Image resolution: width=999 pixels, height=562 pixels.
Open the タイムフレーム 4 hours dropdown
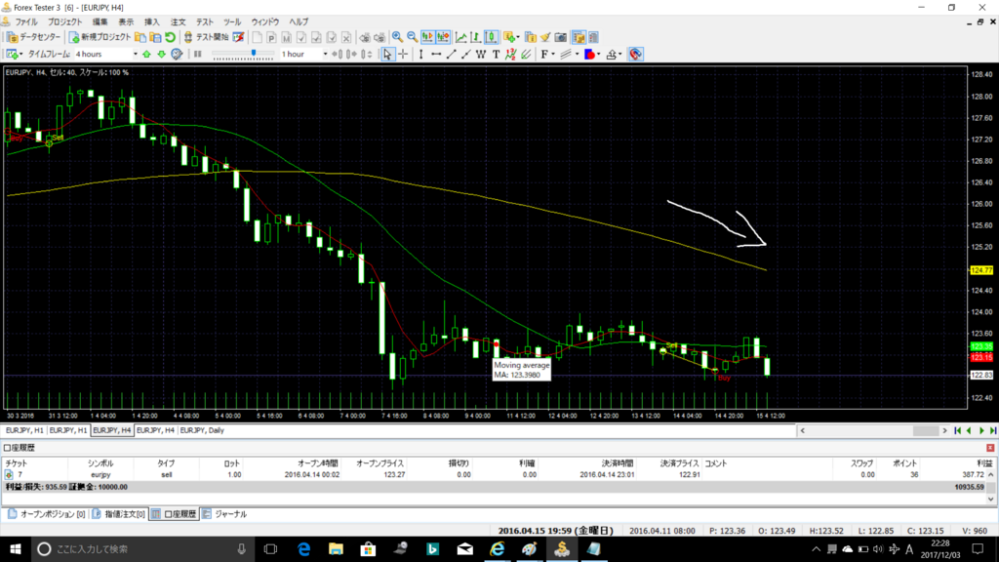pos(105,55)
